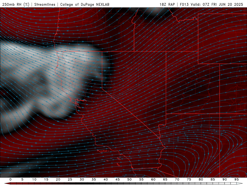Click the "250mb RH (%)" title text
The image size is (247, 185).
click(16, 4)
